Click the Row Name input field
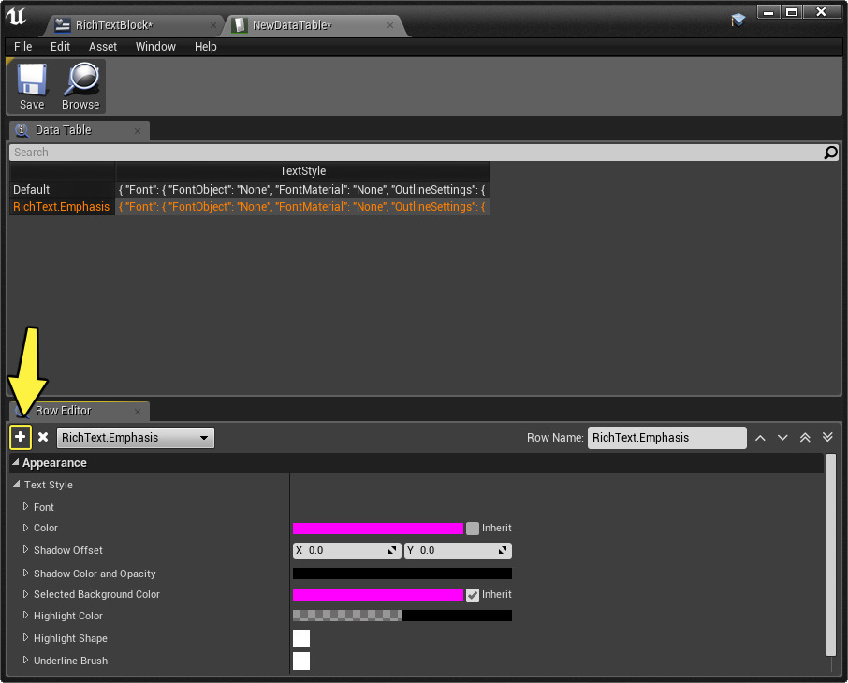The image size is (848, 683). click(x=666, y=438)
